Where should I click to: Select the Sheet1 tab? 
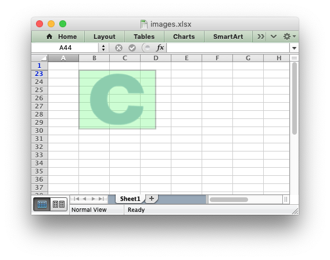[130, 199]
